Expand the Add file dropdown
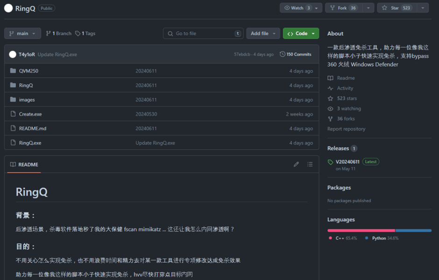439x280 pixels. pyautogui.click(x=263, y=33)
